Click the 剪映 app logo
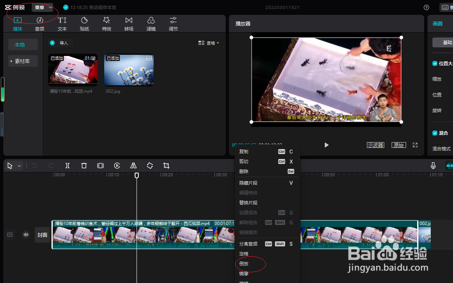453x283 pixels. [x=15, y=7]
